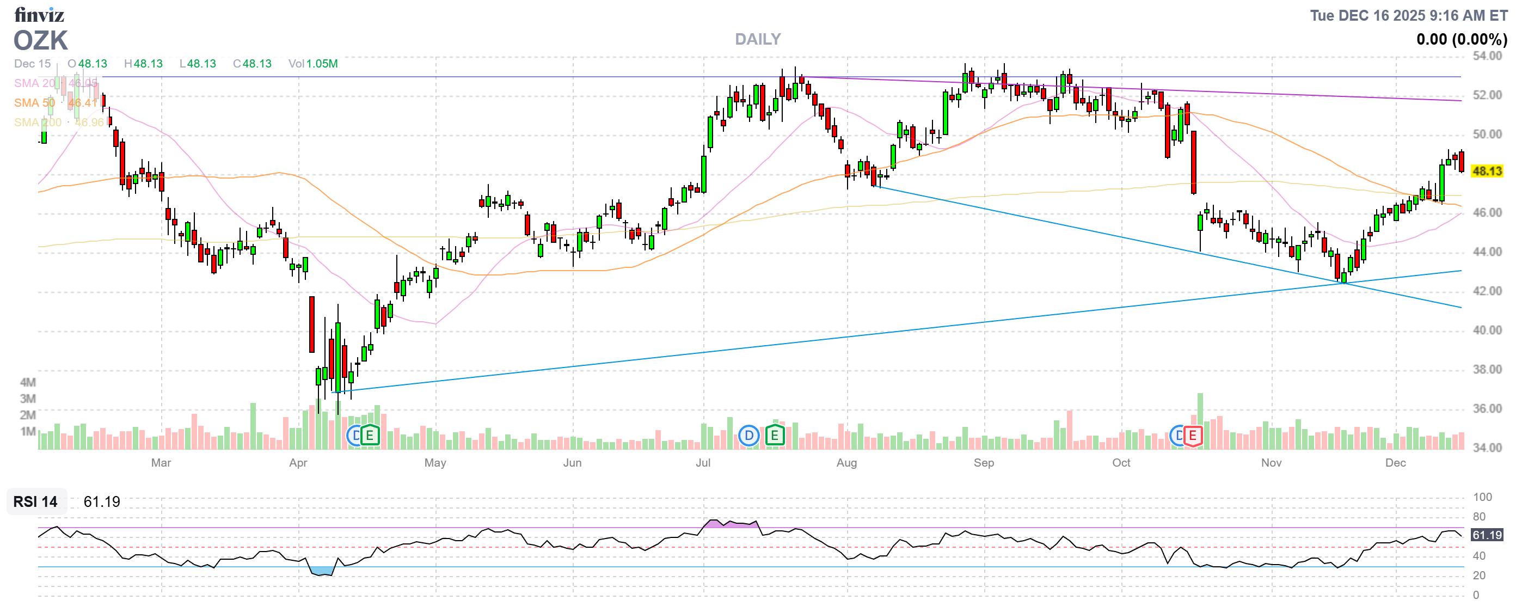Click the 0.00 (0.00%) change value

click(1461, 40)
